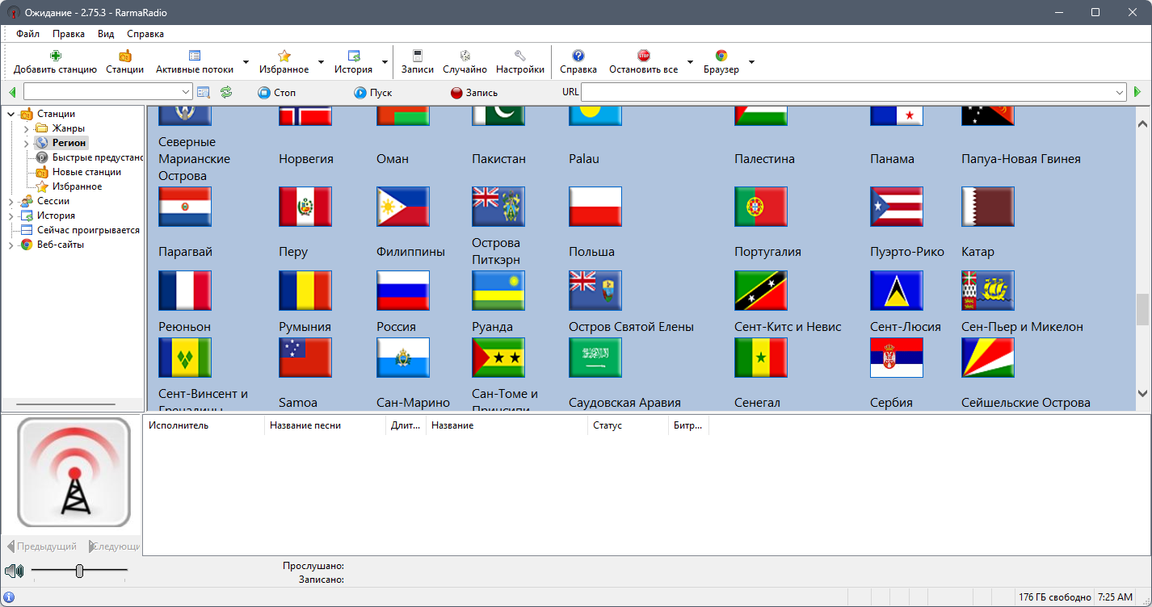Open the Записи toolbar icon
Viewport: 1152px width, 607px height.
click(418, 56)
